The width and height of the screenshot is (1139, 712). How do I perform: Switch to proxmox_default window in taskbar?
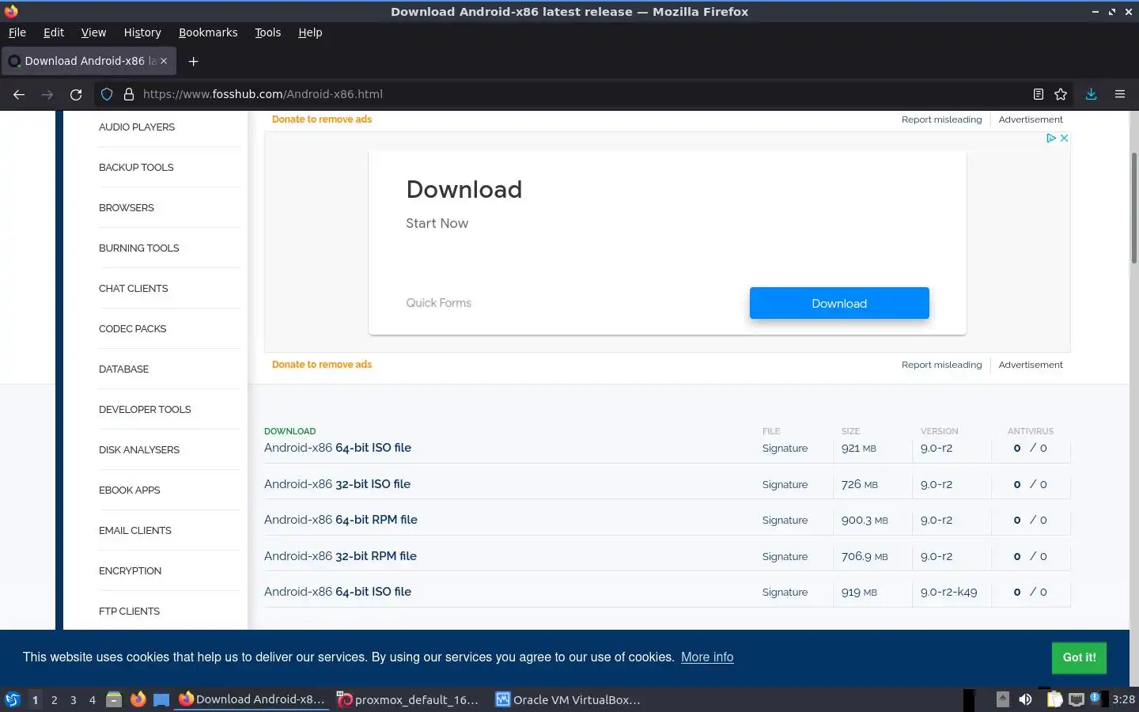[x=408, y=699]
